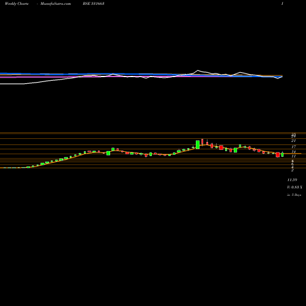Click the "Weekly Charts" title text

coord(17,4)
